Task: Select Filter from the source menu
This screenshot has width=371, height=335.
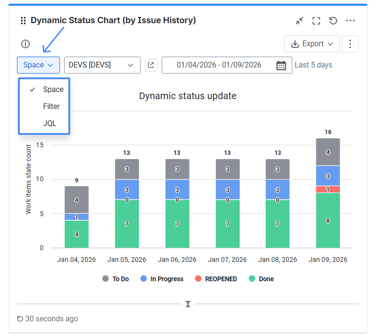Action: coord(51,106)
